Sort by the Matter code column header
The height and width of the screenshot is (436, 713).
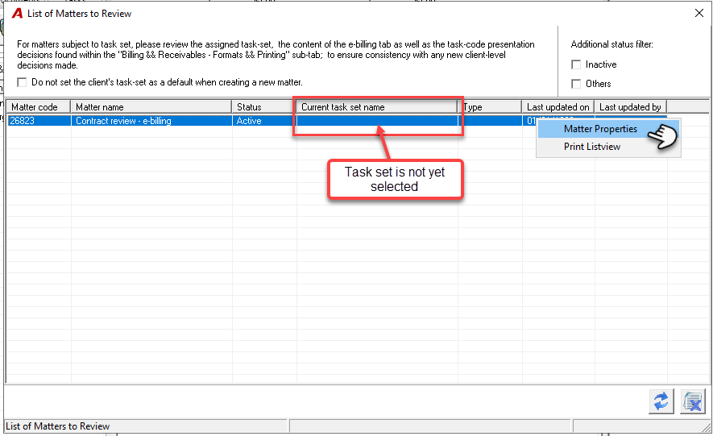pos(38,107)
